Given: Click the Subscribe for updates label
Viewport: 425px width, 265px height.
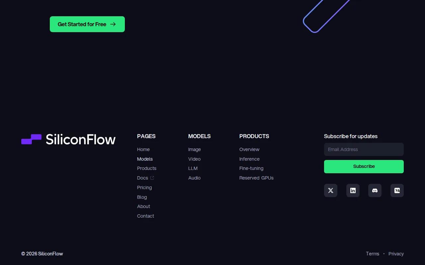Looking at the screenshot, I should [351, 136].
